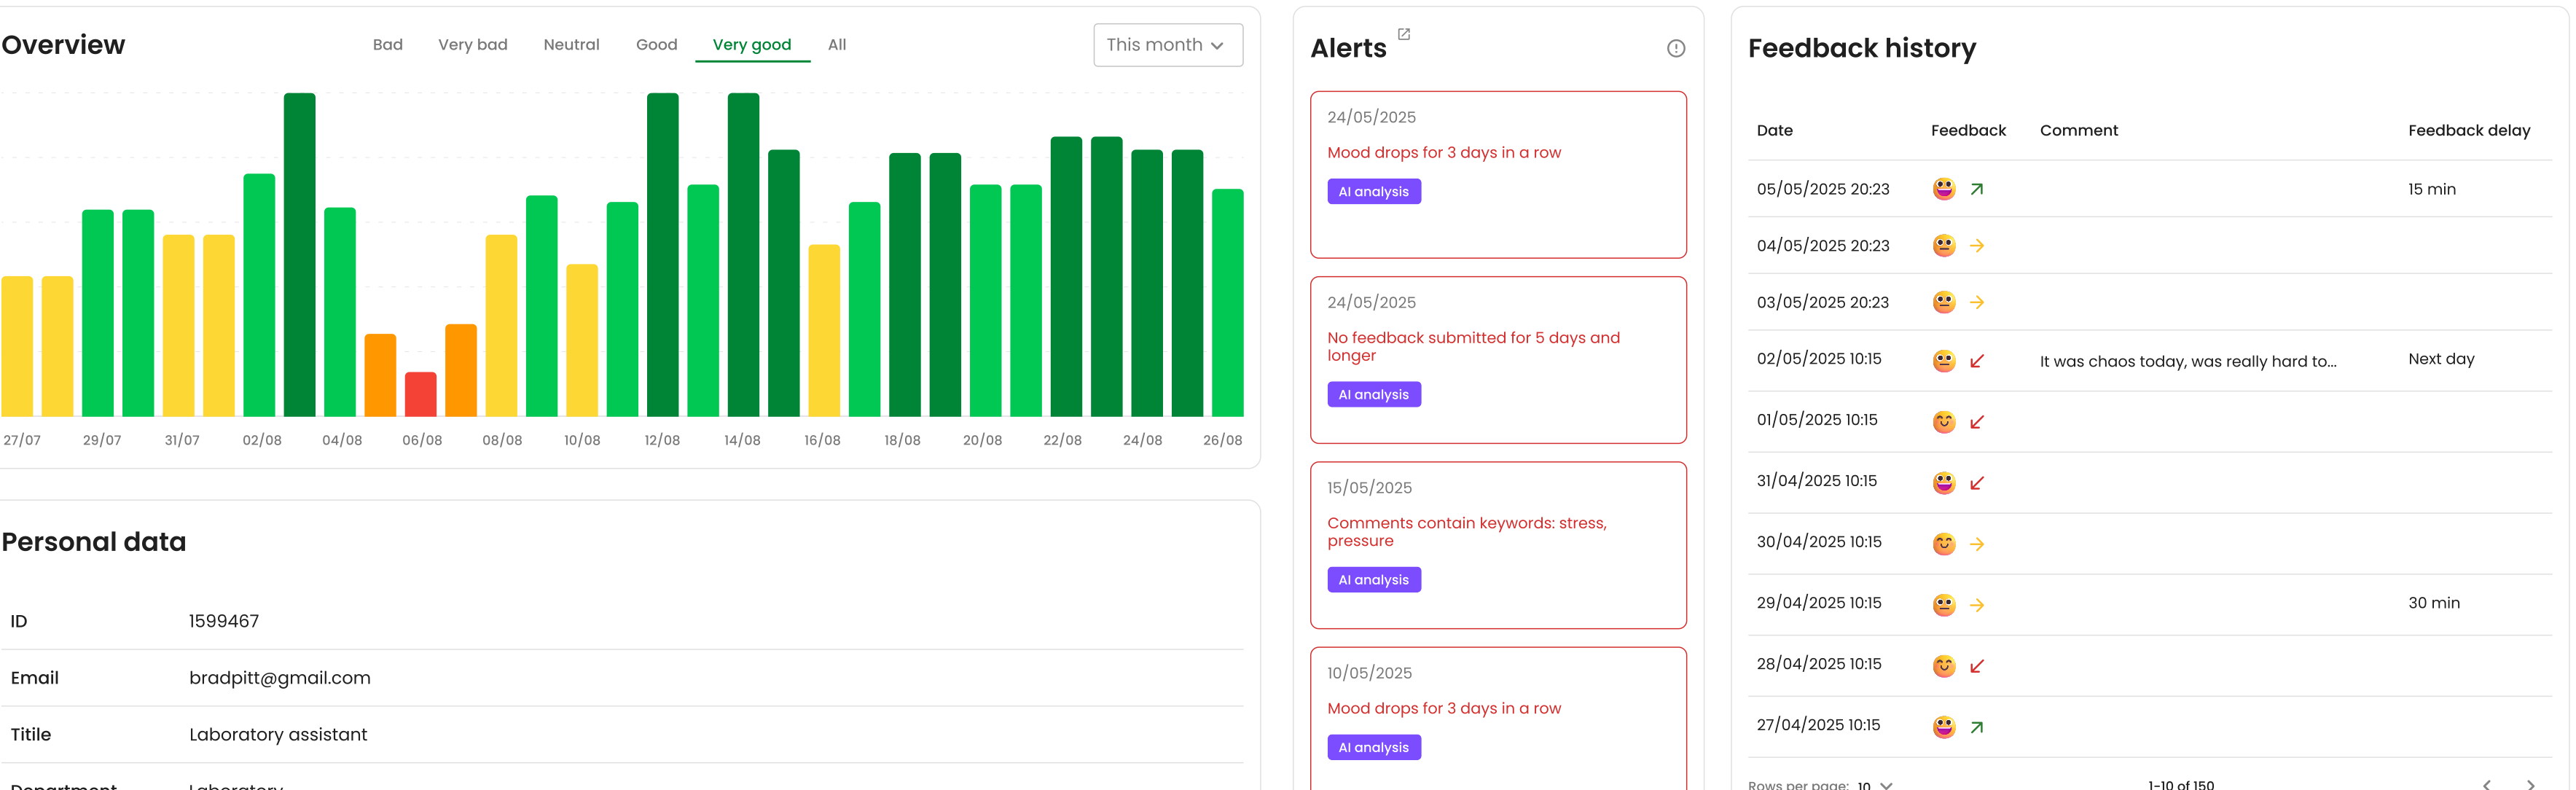Viewport: 2576px width, 790px height.
Task: Click the yellow right arrow in 29/04/2025 row
Action: pos(1976,605)
